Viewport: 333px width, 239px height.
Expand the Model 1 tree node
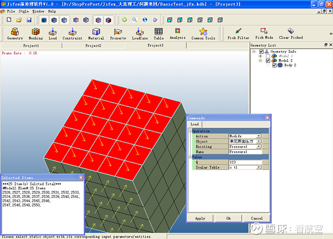pyautogui.click(x=260, y=56)
